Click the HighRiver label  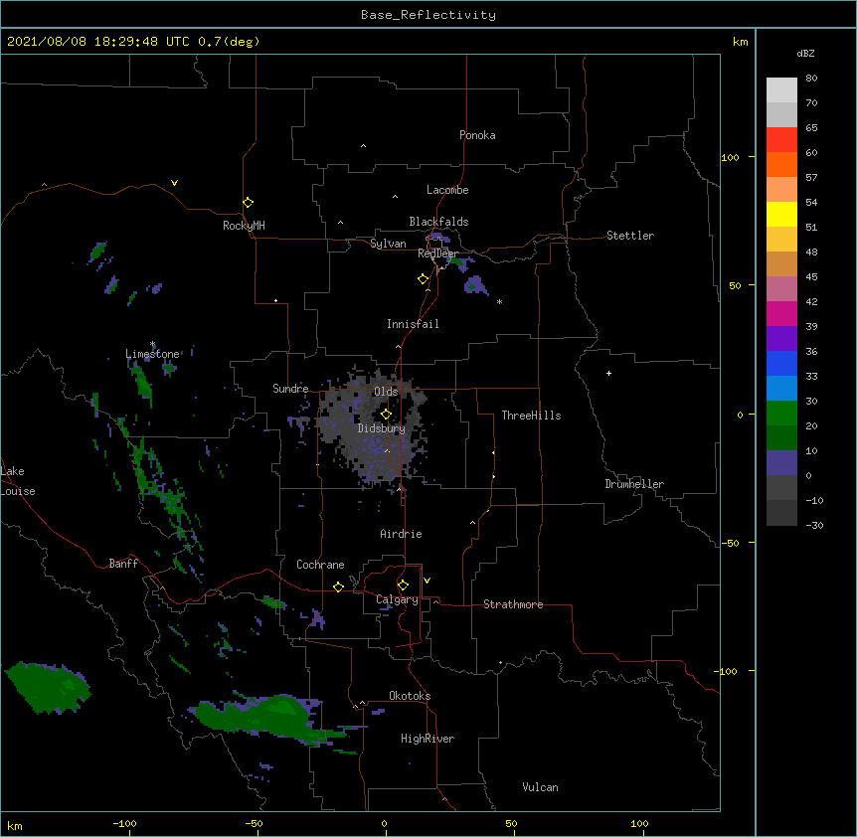428,739
